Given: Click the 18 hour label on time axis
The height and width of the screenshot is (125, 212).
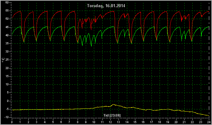Looking at the screenshot, I should pos(160,122).
